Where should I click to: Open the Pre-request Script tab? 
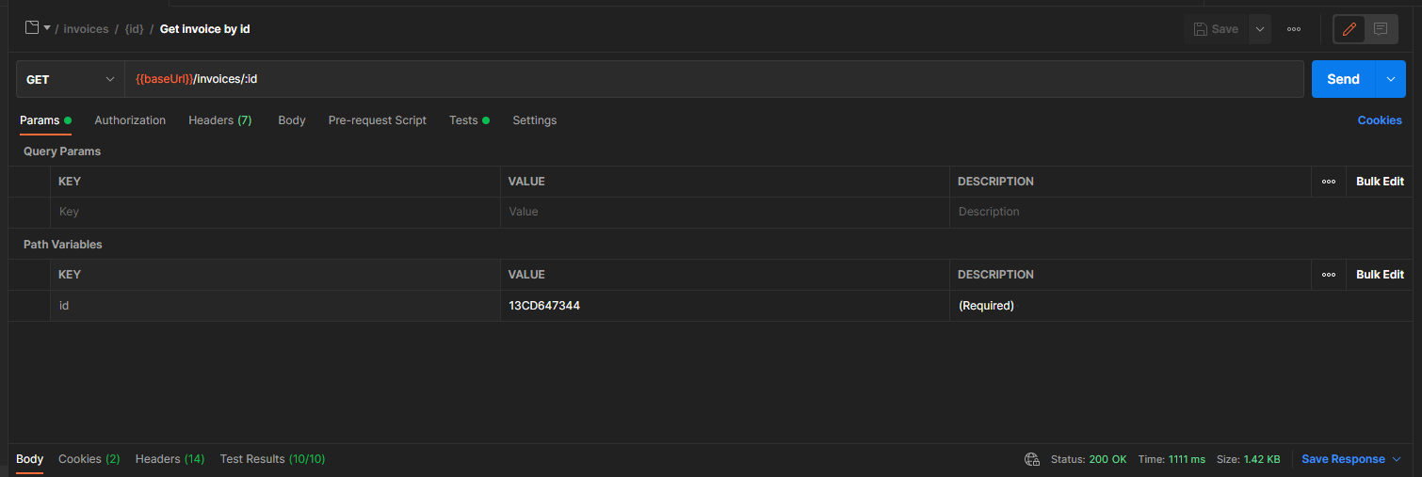(x=378, y=120)
